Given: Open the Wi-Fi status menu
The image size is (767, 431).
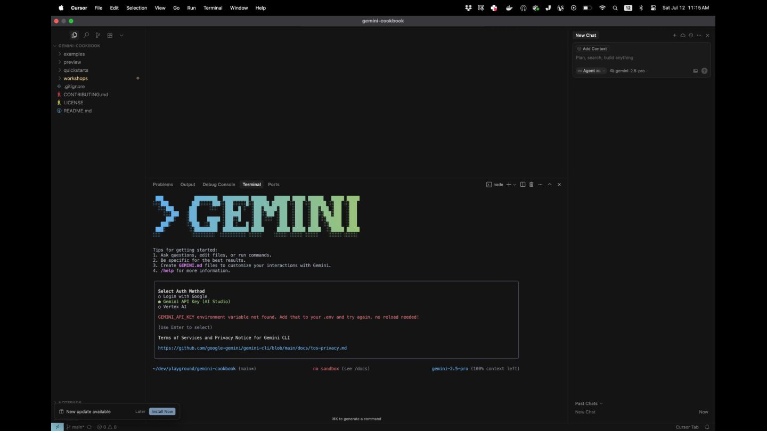Looking at the screenshot, I should 602,8.
